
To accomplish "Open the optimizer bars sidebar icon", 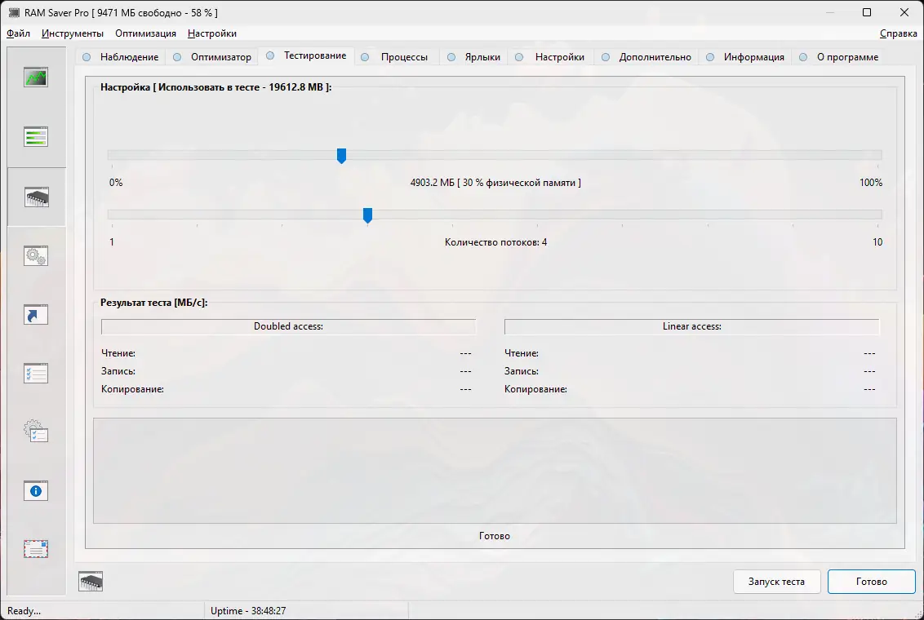I will (x=36, y=136).
